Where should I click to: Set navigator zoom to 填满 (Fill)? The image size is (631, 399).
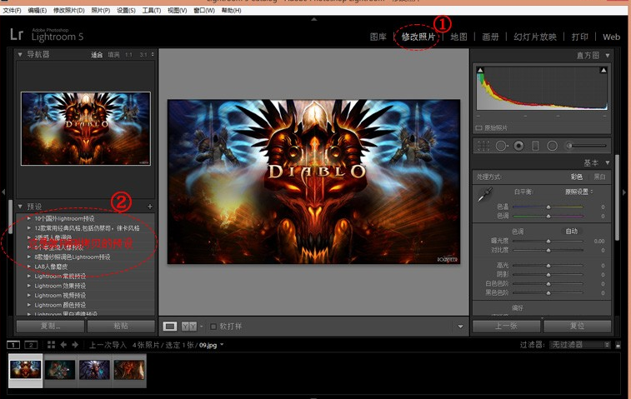113,55
